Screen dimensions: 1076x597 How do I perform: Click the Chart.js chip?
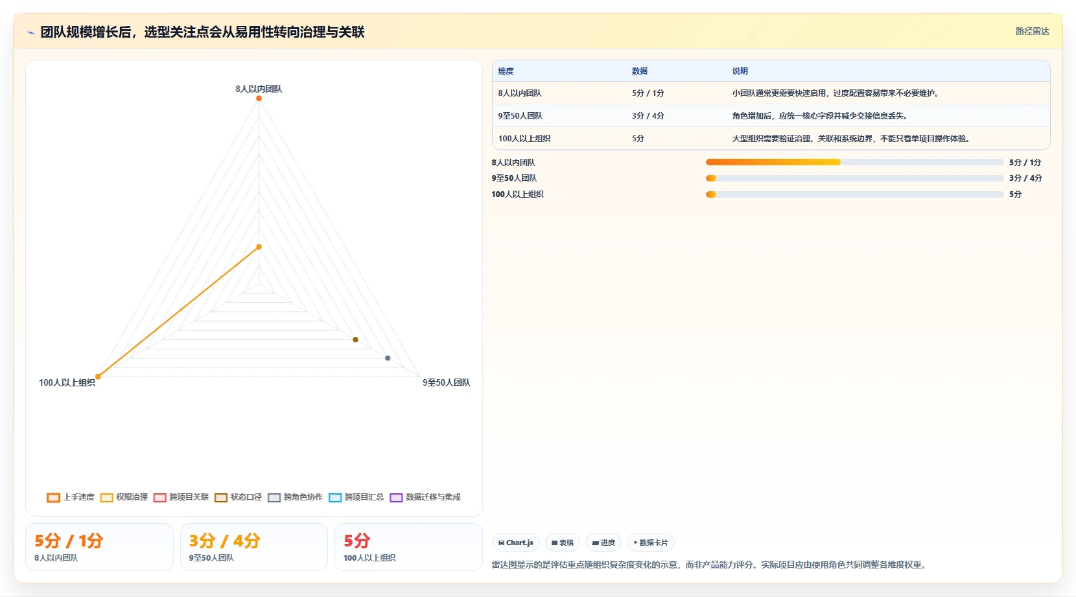click(515, 543)
